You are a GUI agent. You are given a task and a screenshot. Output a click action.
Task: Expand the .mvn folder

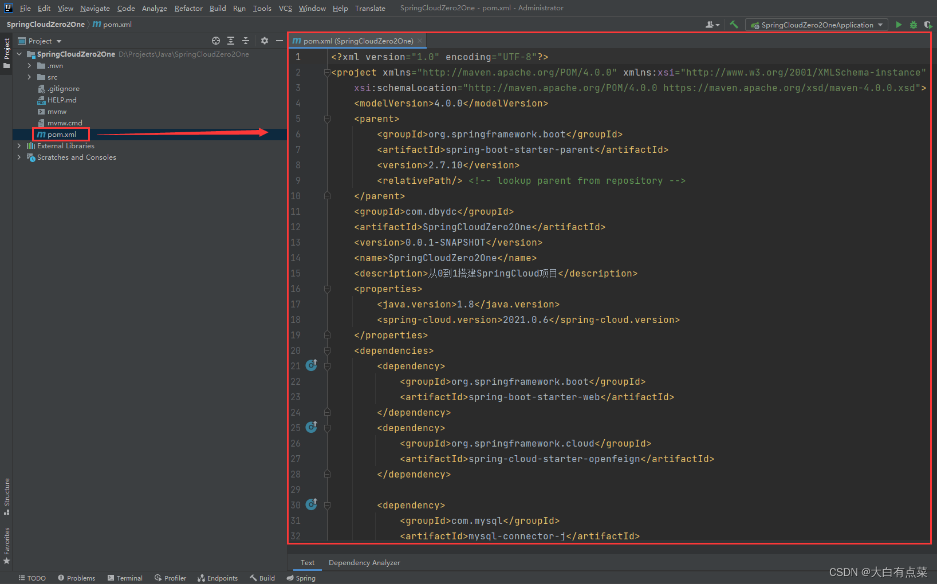[x=29, y=65]
